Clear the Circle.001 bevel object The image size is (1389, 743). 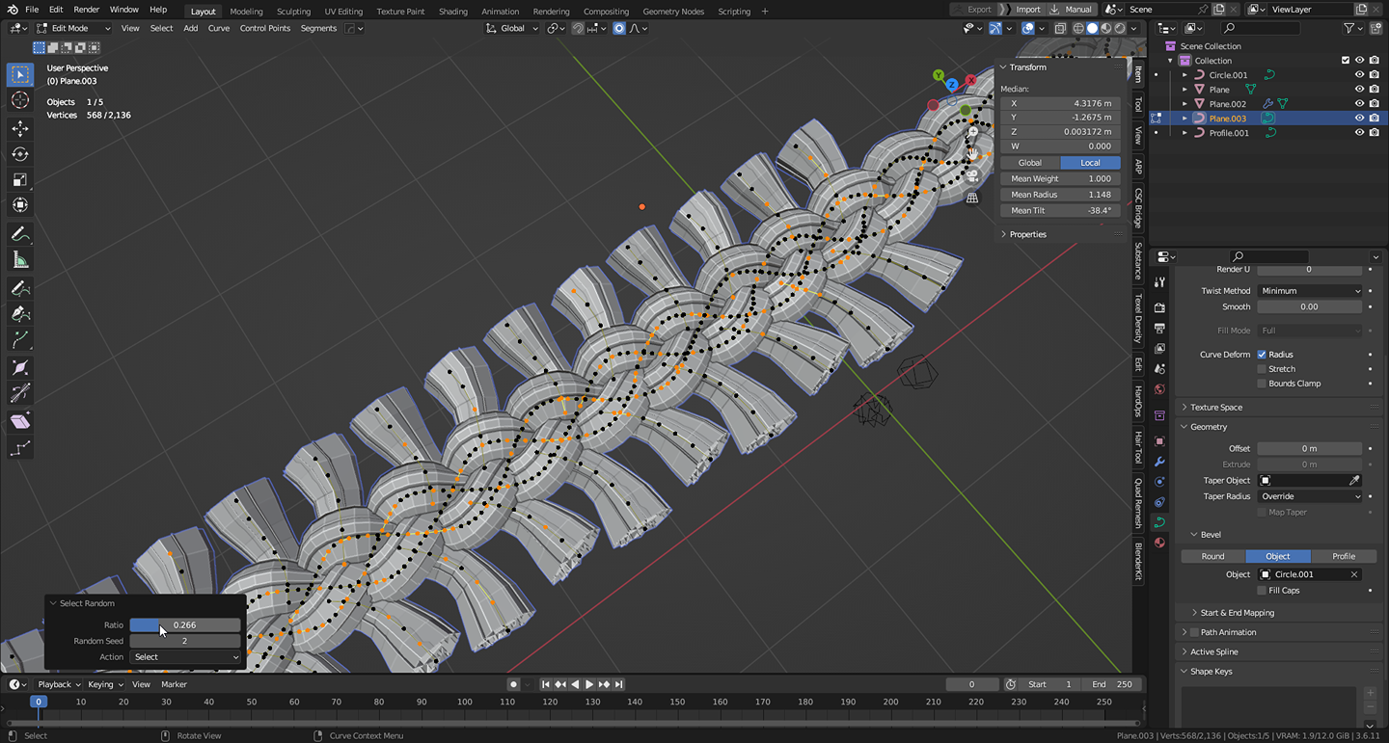click(1354, 574)
